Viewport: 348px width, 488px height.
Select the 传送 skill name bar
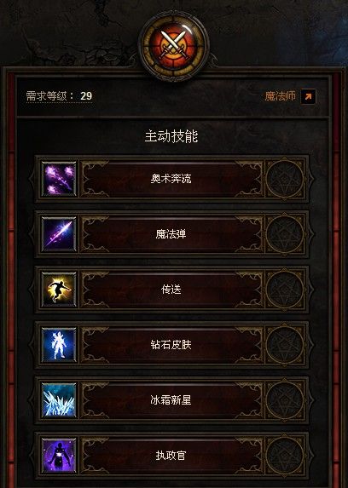171,290
